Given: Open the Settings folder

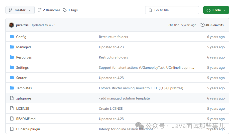Looking at the screenshot, I should click(22, 67).
